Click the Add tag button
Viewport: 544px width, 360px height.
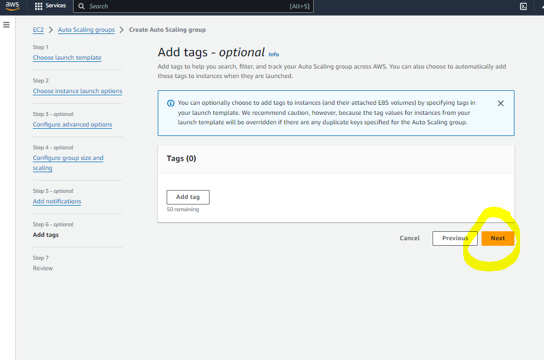pyautogui.click(x=188, y=197)
